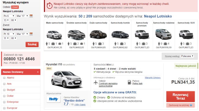Click the phone number 00800 121 4646
This screenshot has height=111, width=199.
(x=19, y=59)
